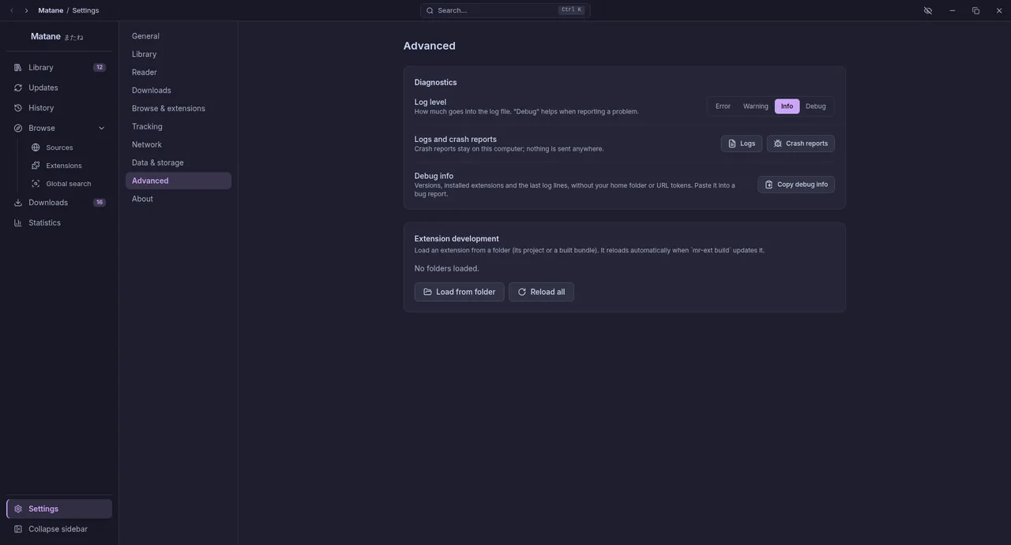Click the Matane logo heading

click(57, 36)
